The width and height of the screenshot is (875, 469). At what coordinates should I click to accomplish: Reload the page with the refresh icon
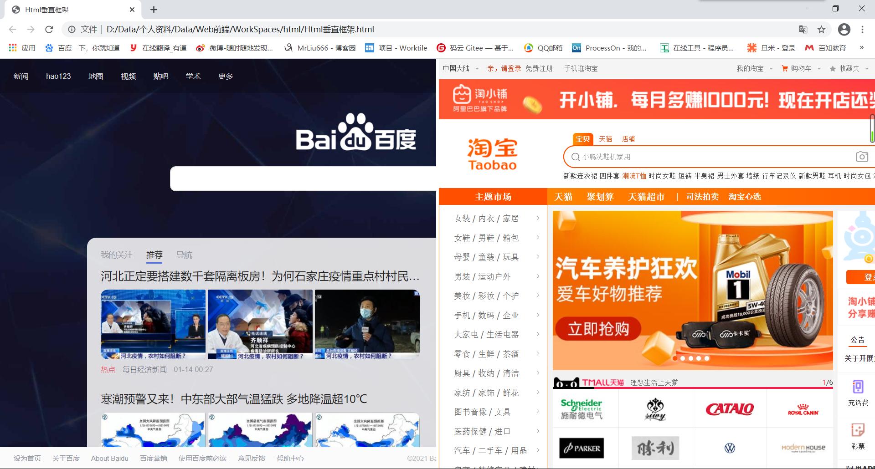point(50,30)
